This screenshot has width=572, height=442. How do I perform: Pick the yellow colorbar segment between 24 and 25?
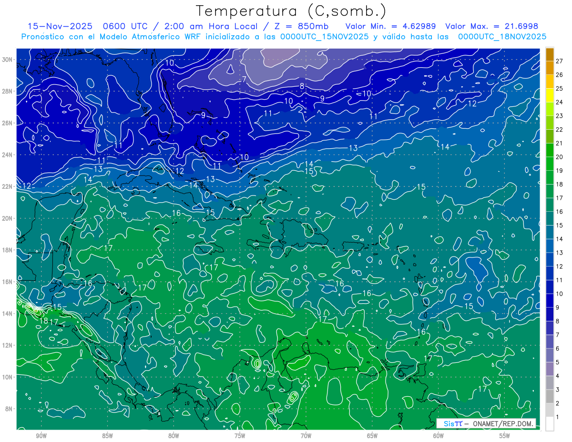click(x=550, y=95)
